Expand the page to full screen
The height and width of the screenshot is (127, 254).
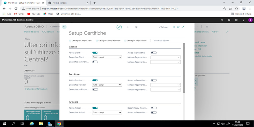coord(183,27)
